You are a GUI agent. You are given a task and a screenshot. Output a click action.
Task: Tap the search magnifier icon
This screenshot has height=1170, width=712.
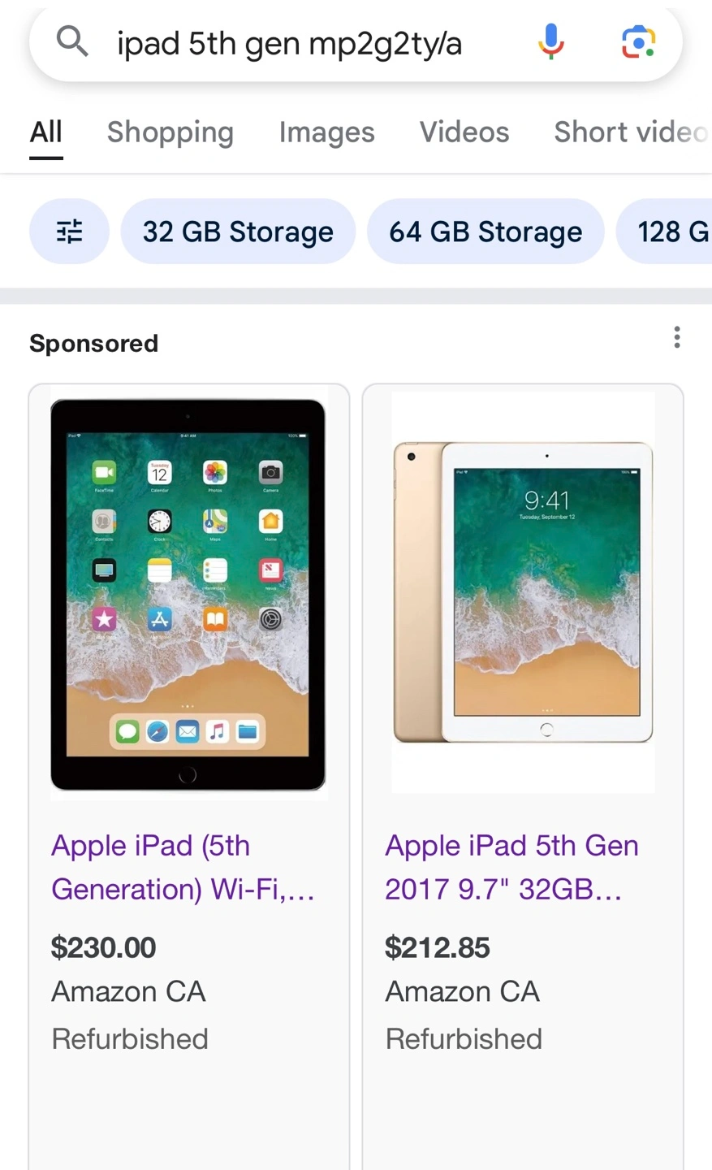(x=71, y=40)
